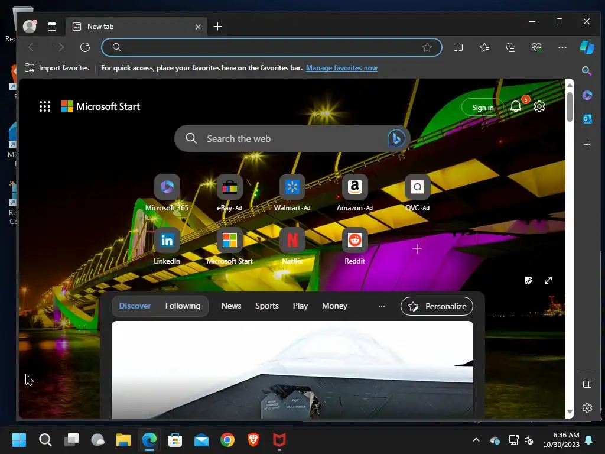
Task: Open the Microsoft 365 quick link
Action: coord(167,193)
